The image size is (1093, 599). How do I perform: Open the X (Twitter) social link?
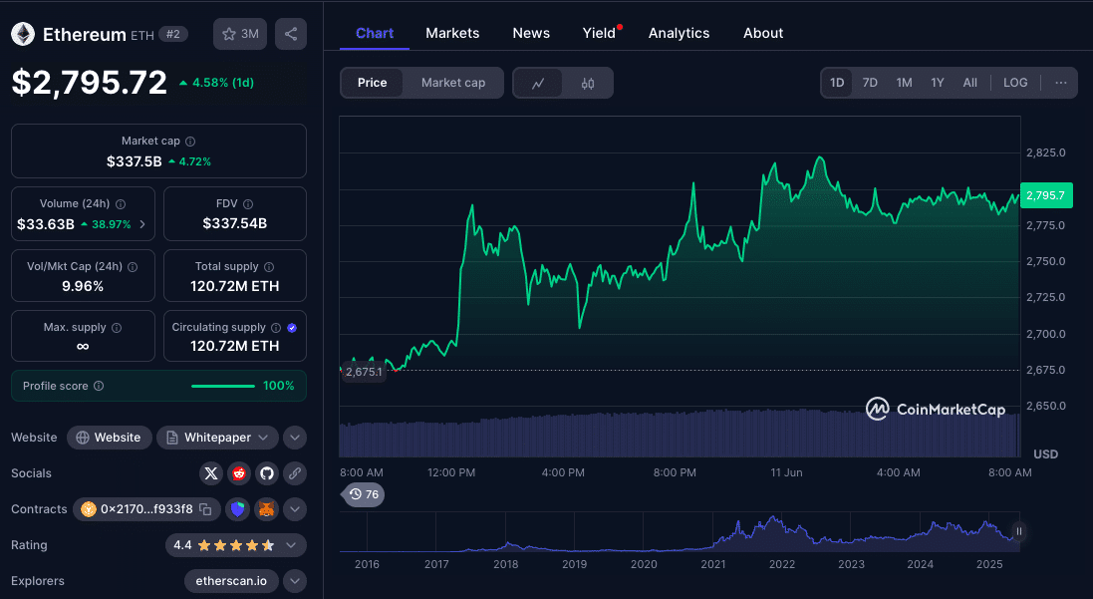[210, 473]
